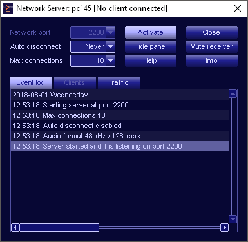Click the 'Auto disconnect' label
Screen dimensions: 248x242
(x=35, y=46)
